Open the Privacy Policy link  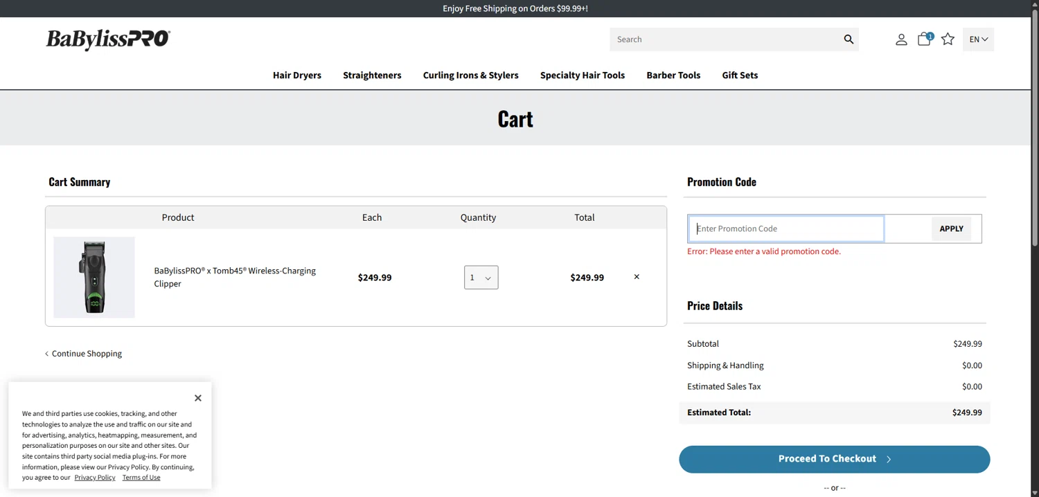(95, 478)
